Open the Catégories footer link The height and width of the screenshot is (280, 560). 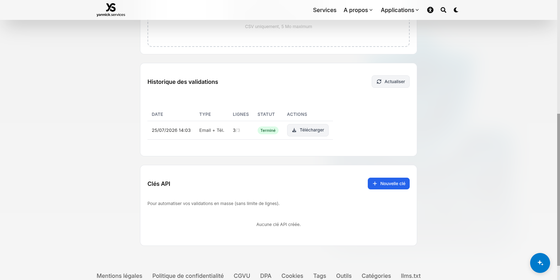[x=376, y=276]
